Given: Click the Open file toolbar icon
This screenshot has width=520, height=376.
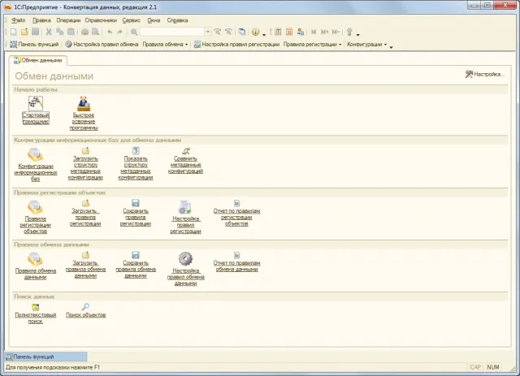Looking at the screenshot, I should [24, 32].
